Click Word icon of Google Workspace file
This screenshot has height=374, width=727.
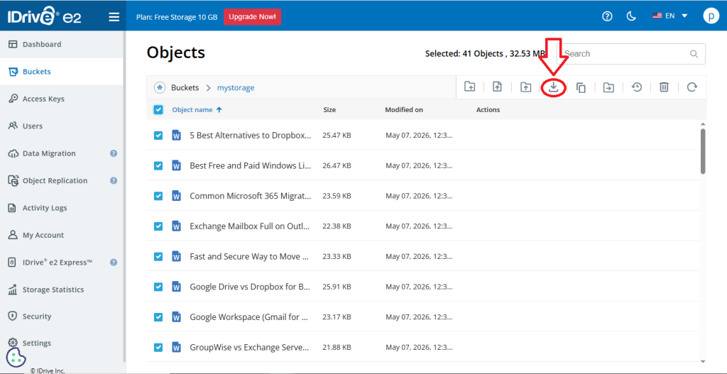click(176, 317)
